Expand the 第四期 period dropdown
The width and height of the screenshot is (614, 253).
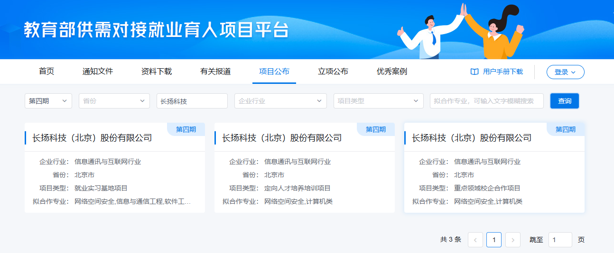[48, 101]
